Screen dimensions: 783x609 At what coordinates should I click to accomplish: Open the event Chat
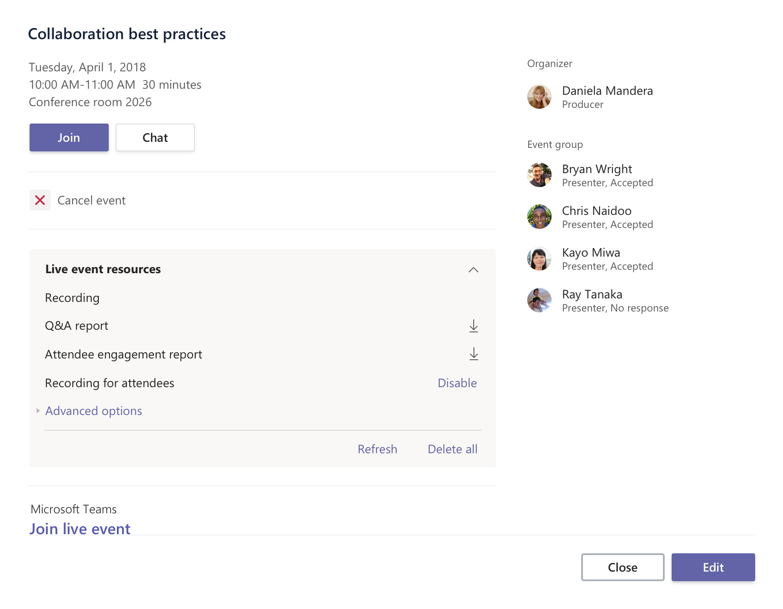155,137
